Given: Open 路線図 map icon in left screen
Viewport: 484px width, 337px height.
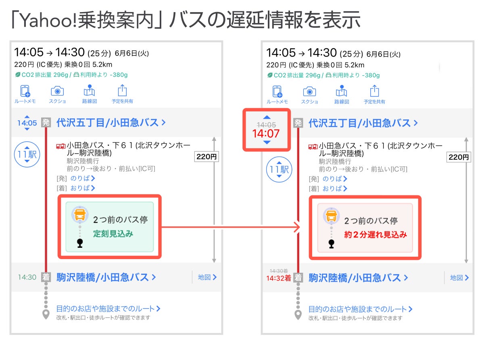Looking at the screenshot, I should pyautogui.click(x=89, y=91).
